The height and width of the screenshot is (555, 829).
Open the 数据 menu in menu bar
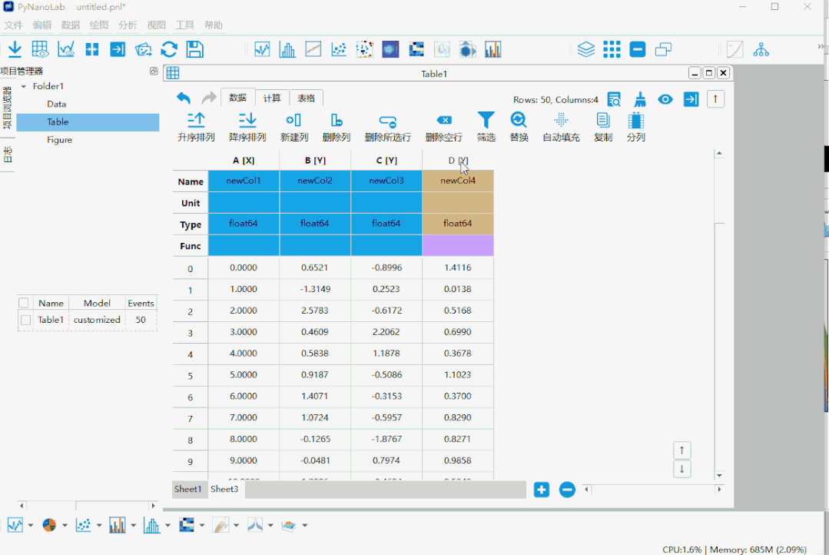pos(71,25)
